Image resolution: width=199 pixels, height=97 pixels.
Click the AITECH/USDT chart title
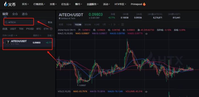(71, 15)
